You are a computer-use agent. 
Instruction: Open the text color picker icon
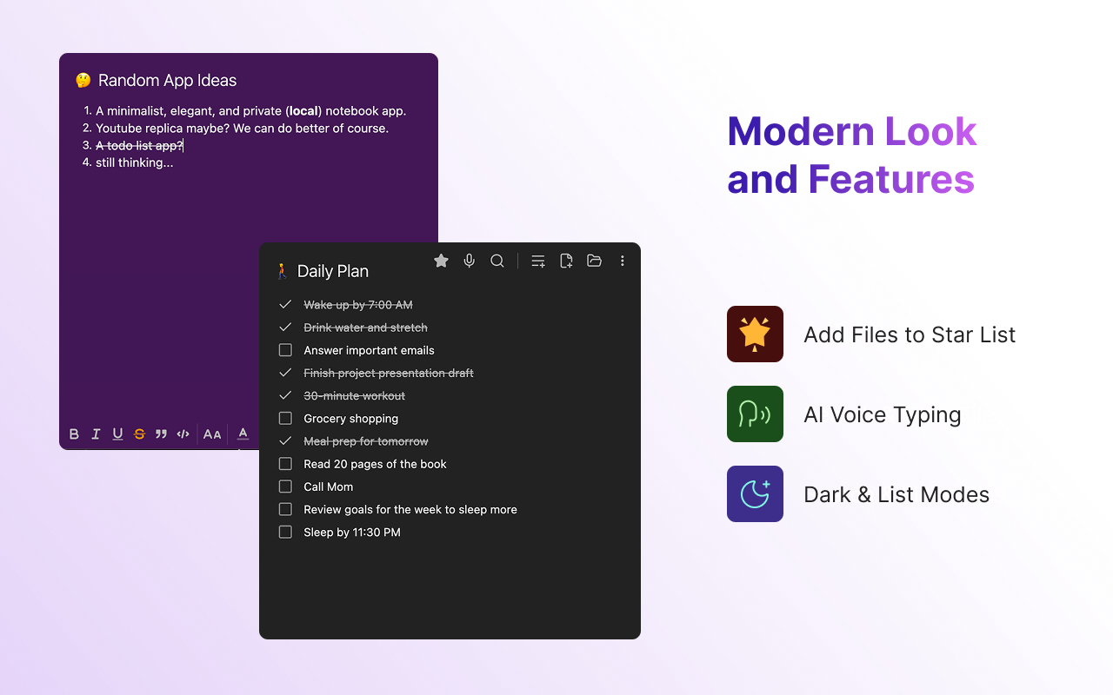[x=243, y=434]
